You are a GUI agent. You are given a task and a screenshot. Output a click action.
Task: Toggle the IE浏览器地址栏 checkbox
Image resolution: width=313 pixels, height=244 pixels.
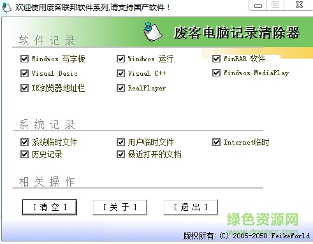(24, 88)
